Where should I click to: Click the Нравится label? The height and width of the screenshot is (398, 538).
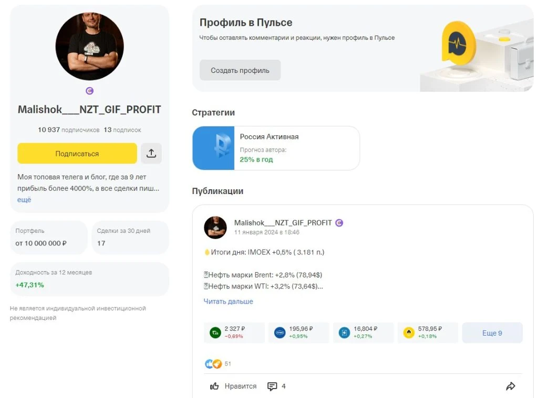coord(241,386)
